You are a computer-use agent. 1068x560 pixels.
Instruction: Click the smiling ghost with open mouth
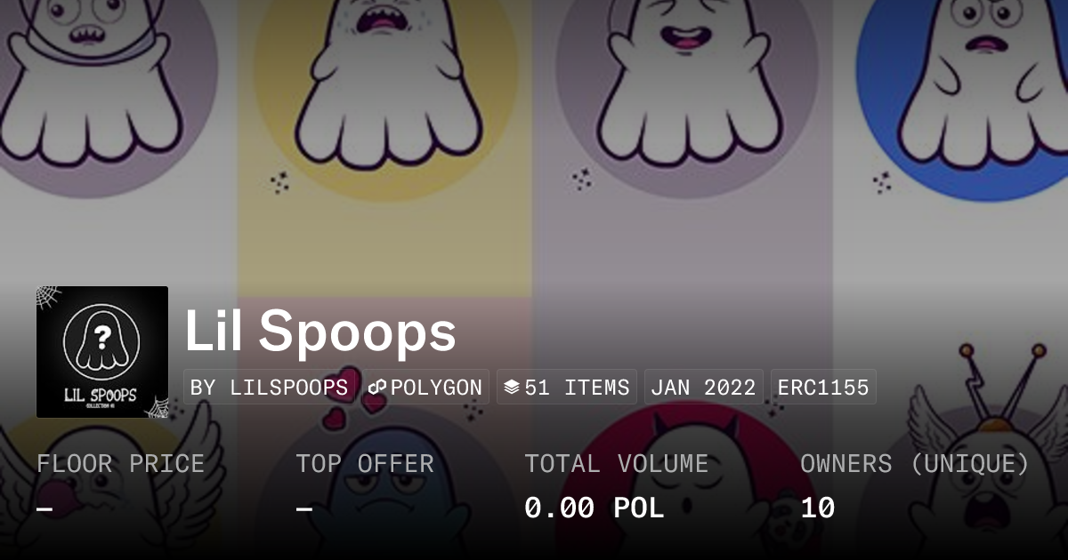684,80
